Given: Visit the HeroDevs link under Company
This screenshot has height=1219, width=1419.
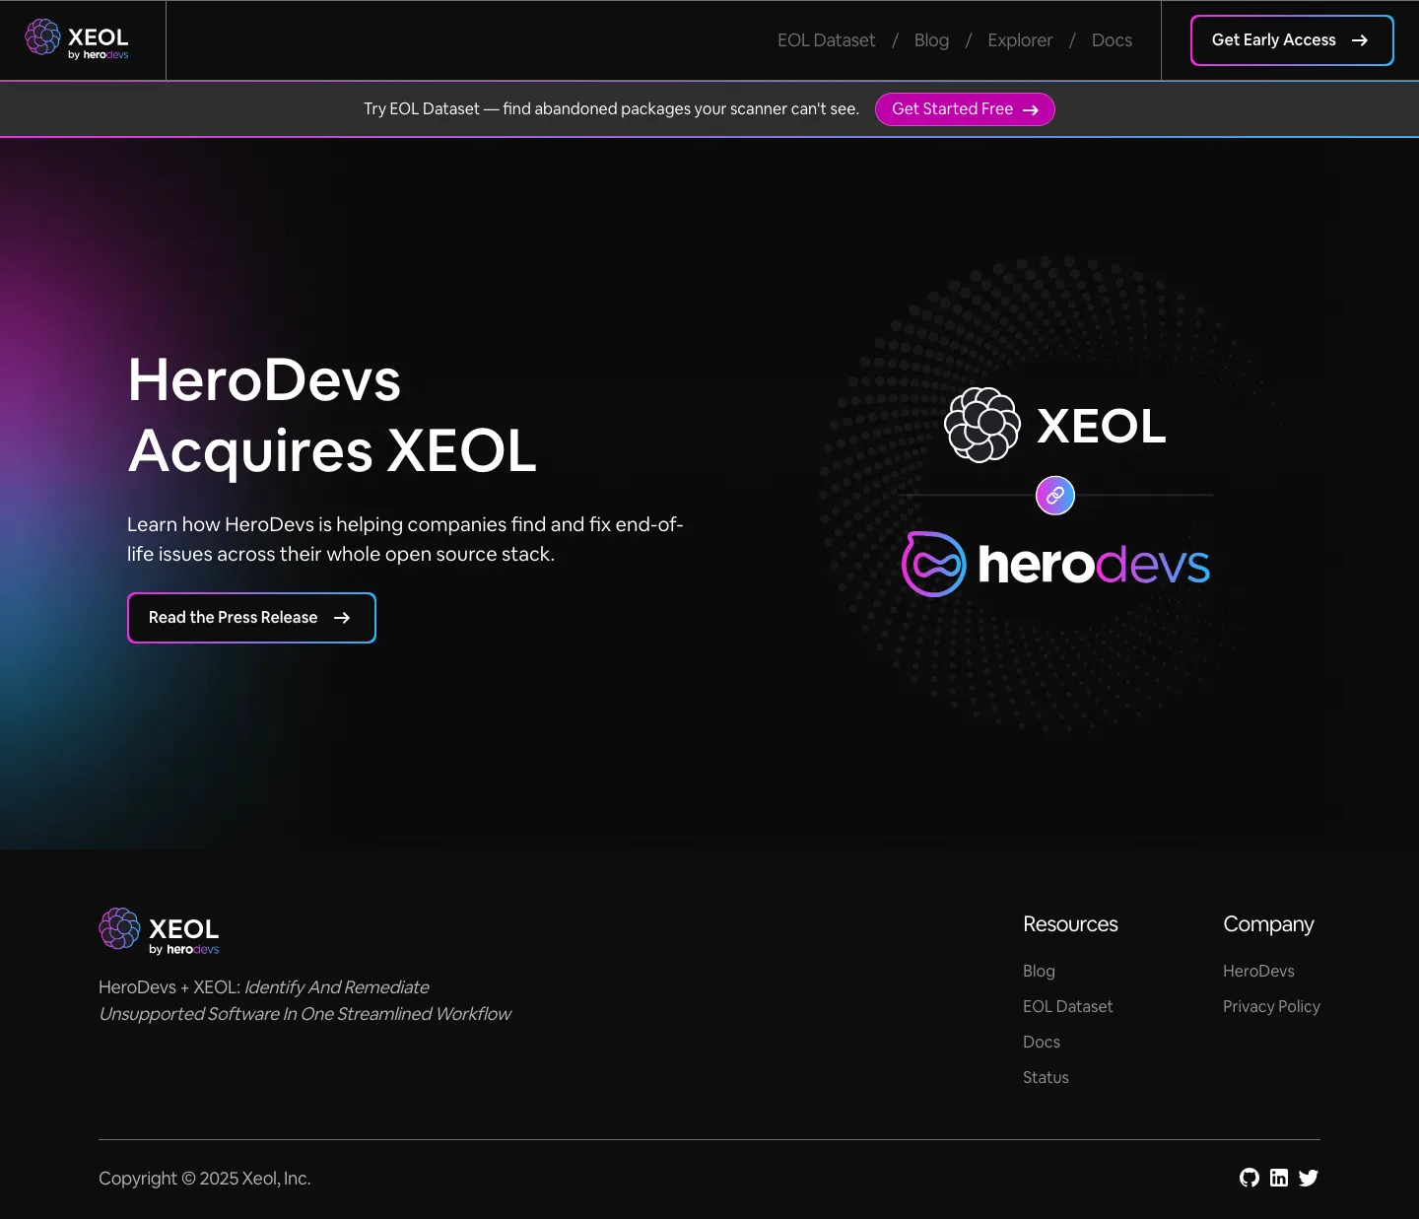Looking at the screenshot, I should pos(1258,971).
